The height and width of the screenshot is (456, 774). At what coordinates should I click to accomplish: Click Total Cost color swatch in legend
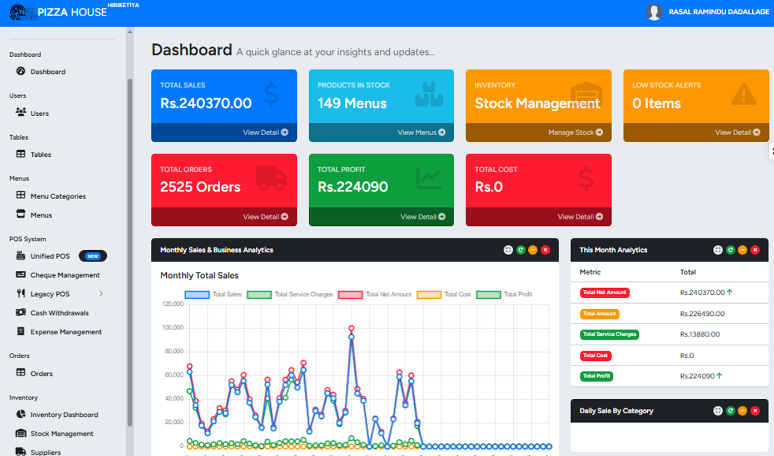pos(429,294)
